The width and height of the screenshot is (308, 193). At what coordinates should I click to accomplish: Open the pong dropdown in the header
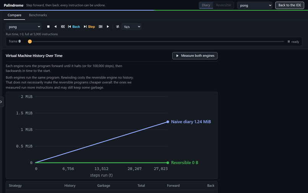[255, 5]
